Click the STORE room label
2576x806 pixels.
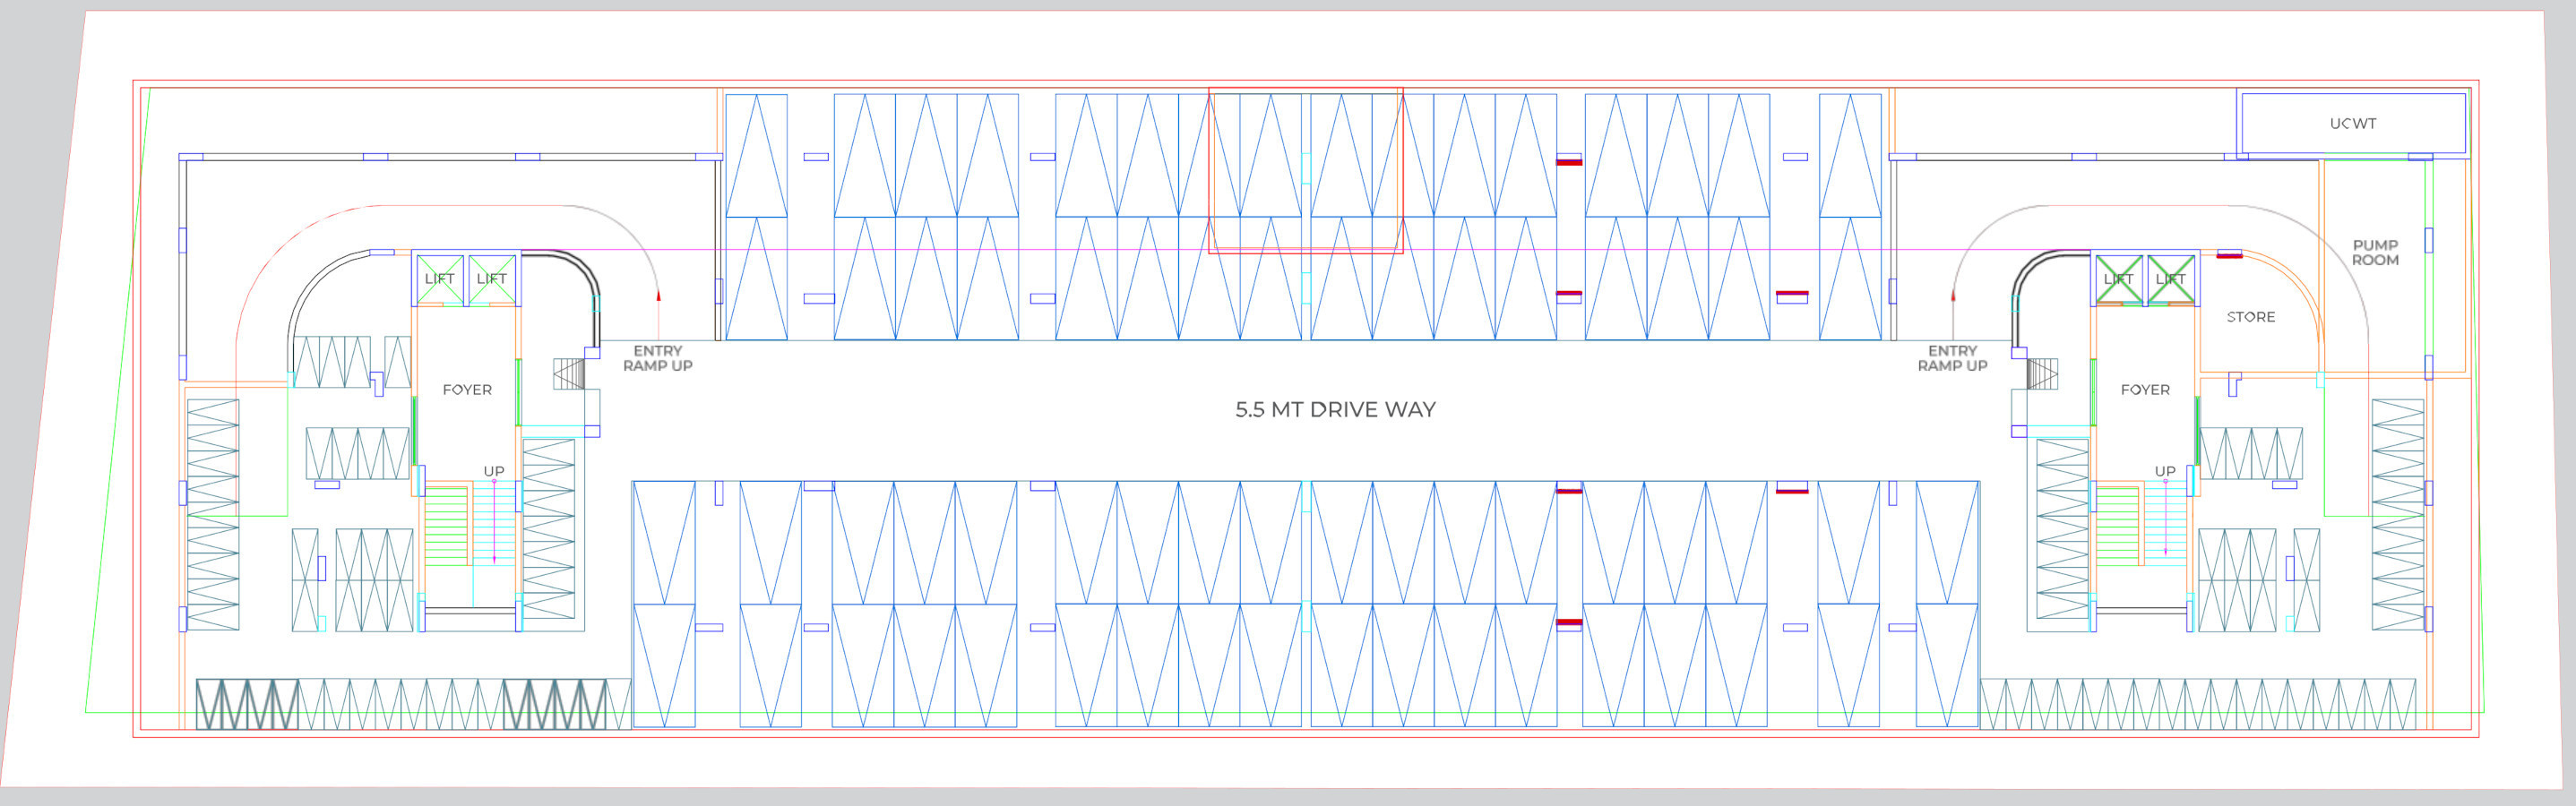pos(2250,317)
